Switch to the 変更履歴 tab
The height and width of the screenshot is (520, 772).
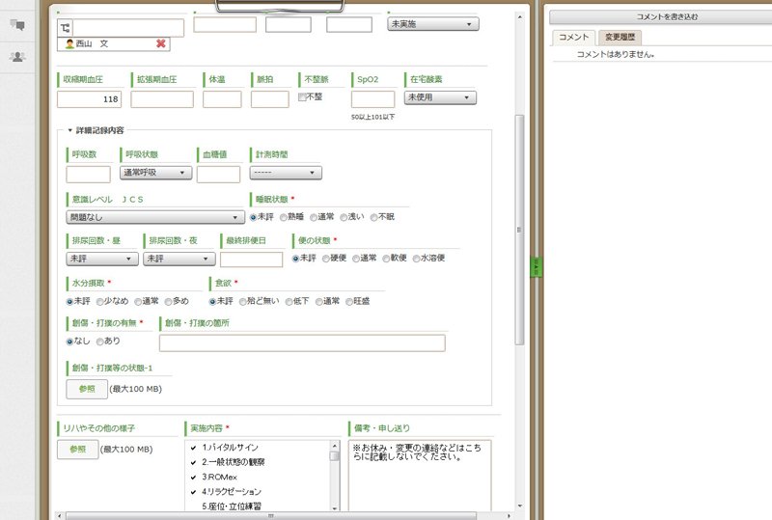coord(620,37)
